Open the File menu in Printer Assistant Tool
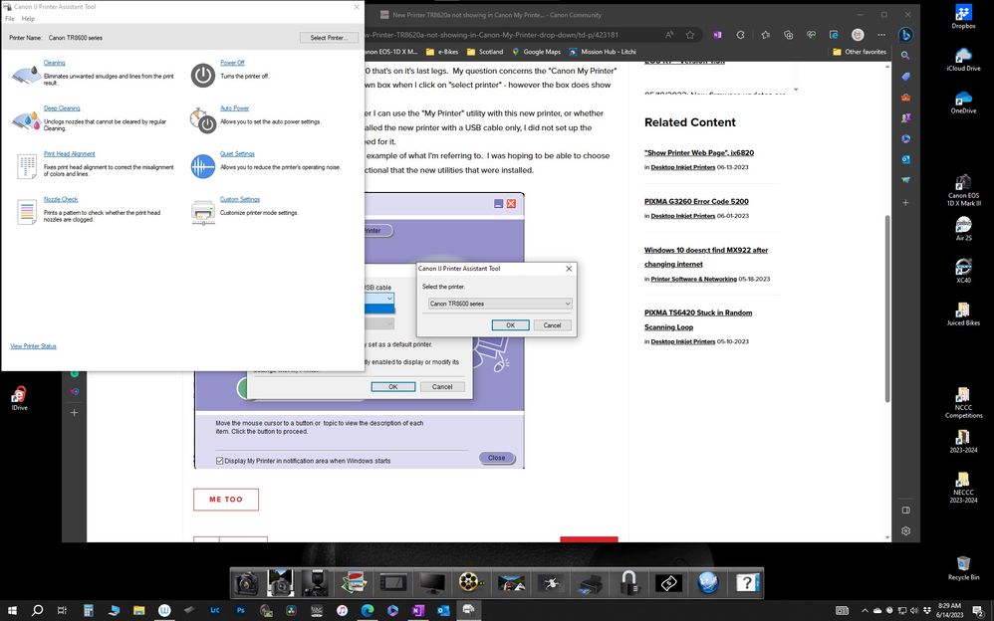The width and height of the screenshot is (994, 621). (9, 17)
